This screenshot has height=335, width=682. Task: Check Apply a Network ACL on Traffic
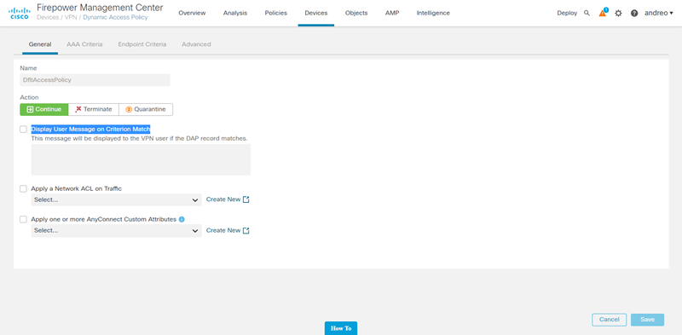tap(24, 189)
